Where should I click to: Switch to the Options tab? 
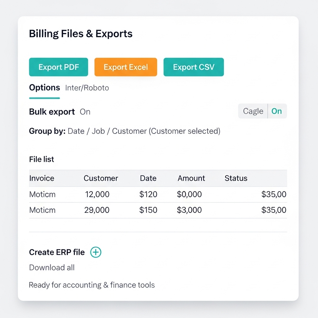44,88
